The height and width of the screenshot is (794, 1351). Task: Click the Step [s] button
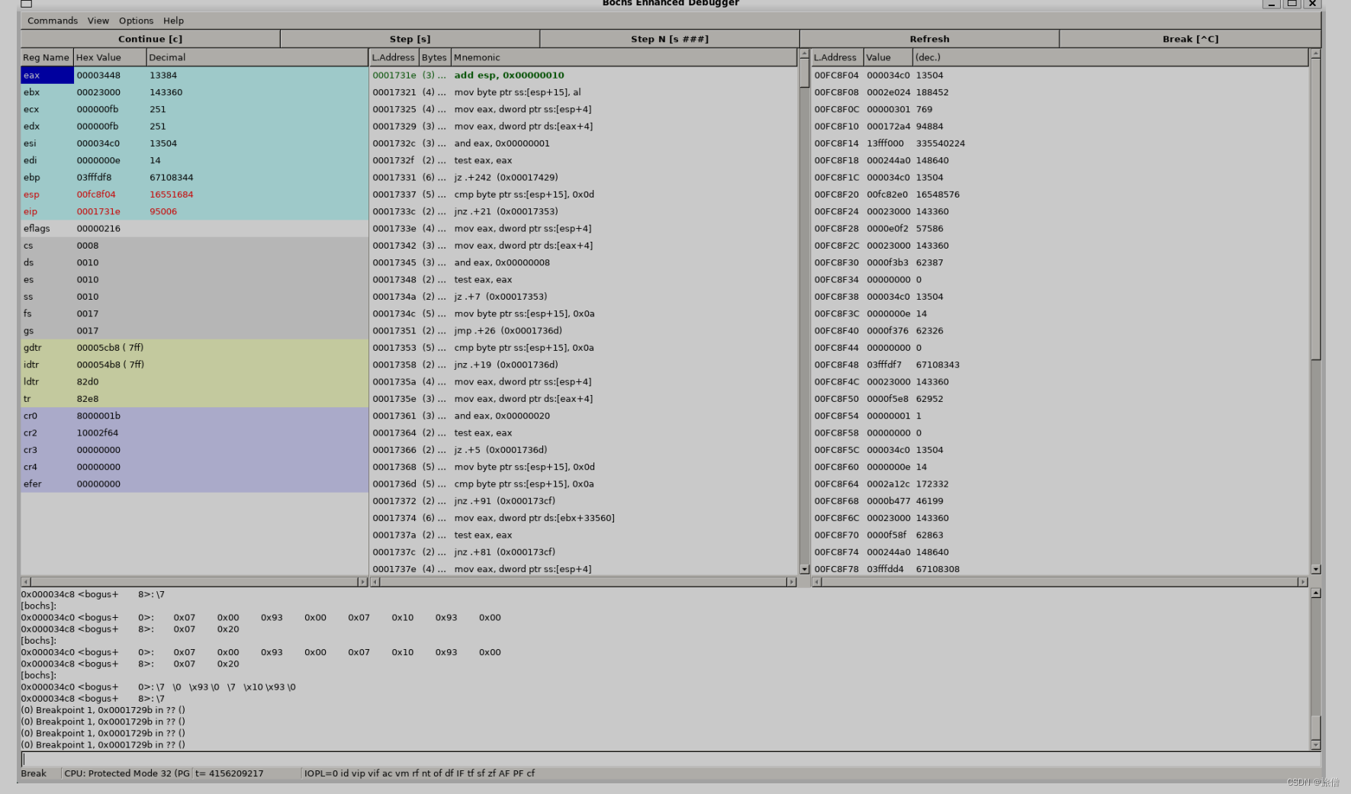click(x=410, y=39)
